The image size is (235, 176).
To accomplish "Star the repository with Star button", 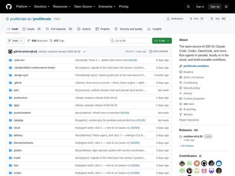I will coord(218,19).
